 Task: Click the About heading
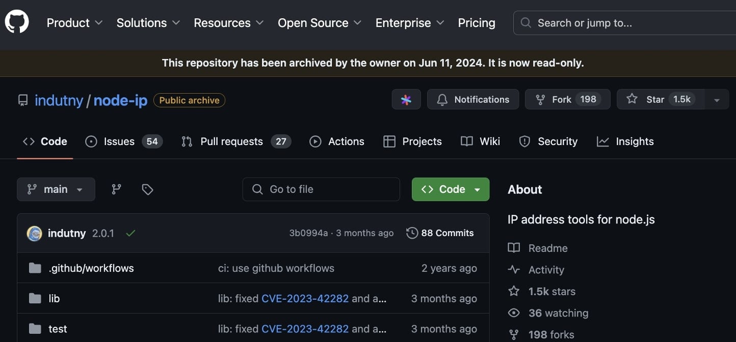click(x=525, y=189)
